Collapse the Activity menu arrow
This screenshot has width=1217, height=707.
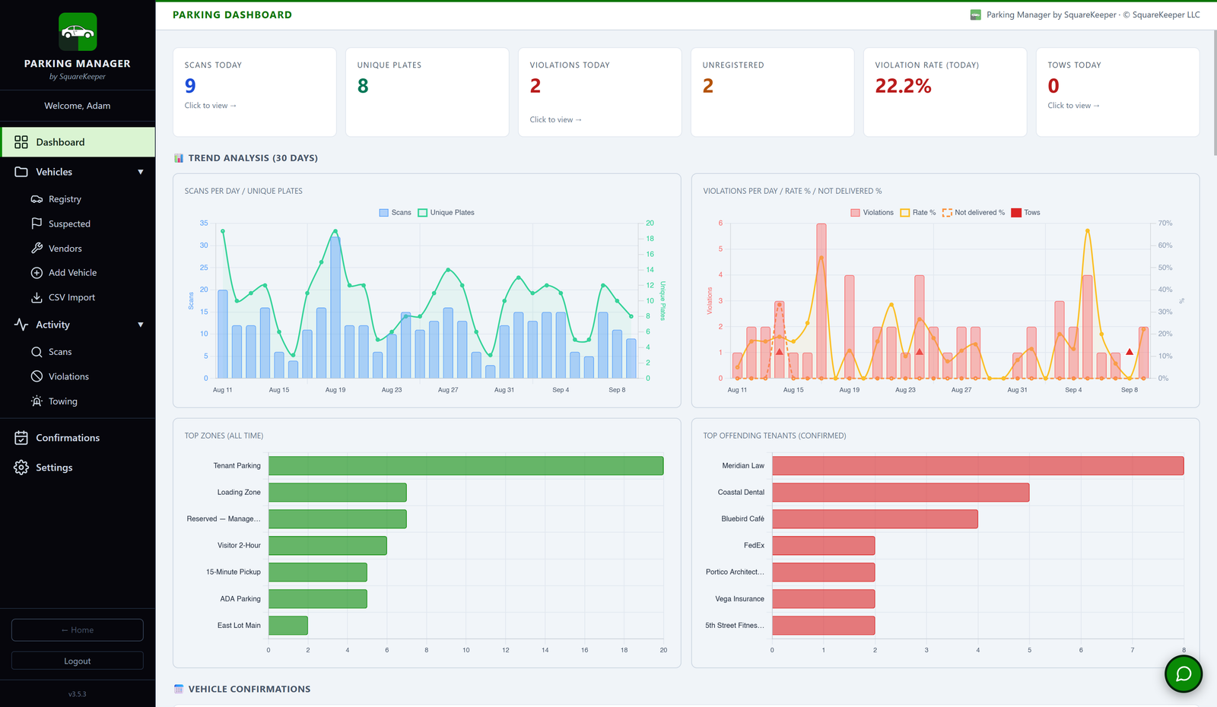click(141, 325)
